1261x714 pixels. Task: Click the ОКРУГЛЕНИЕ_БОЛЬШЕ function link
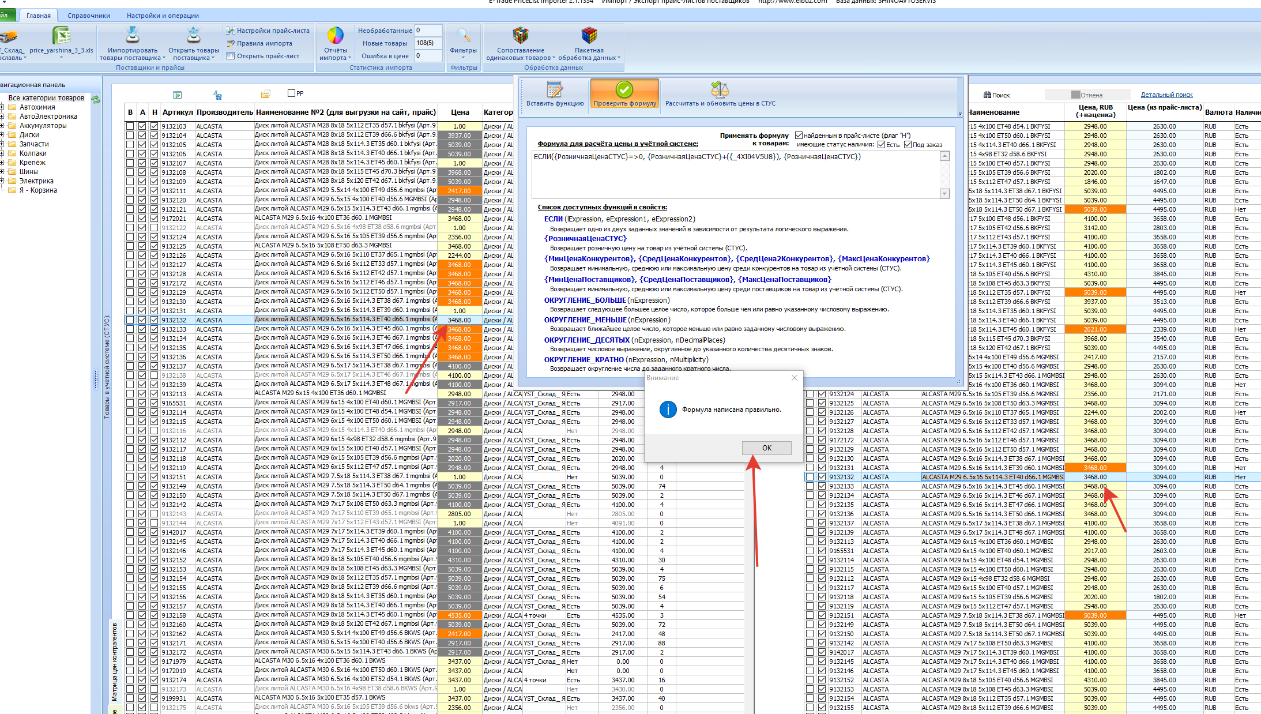pos(585,300)
